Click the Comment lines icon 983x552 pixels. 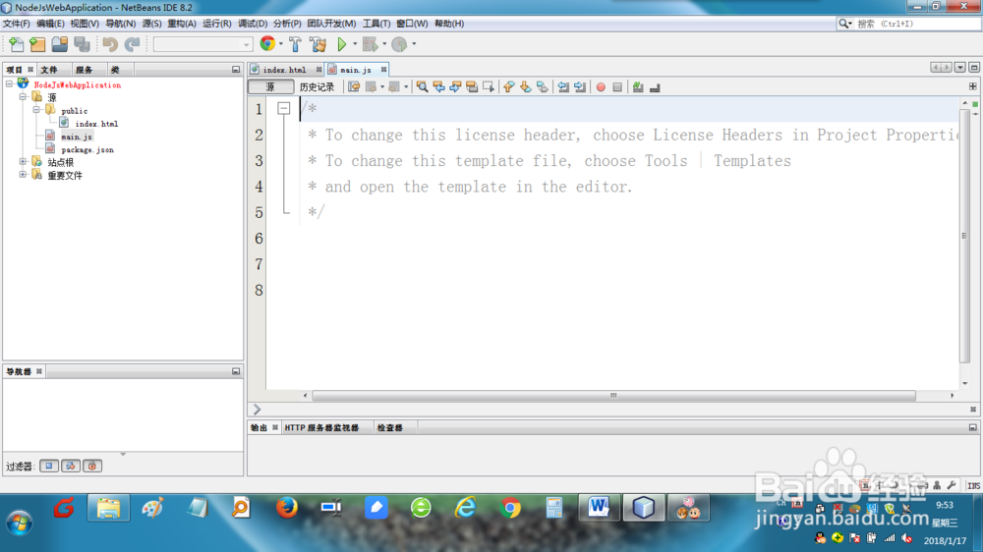pos(638,87)
